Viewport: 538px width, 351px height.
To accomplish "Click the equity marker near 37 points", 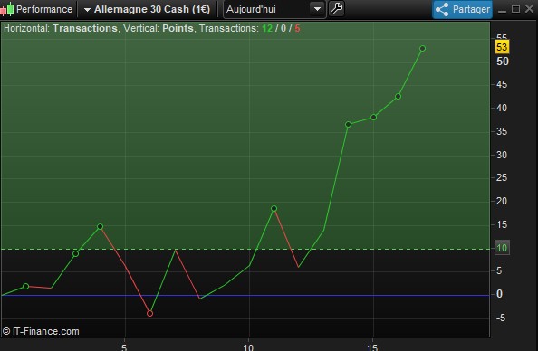I will click(349, 125).
